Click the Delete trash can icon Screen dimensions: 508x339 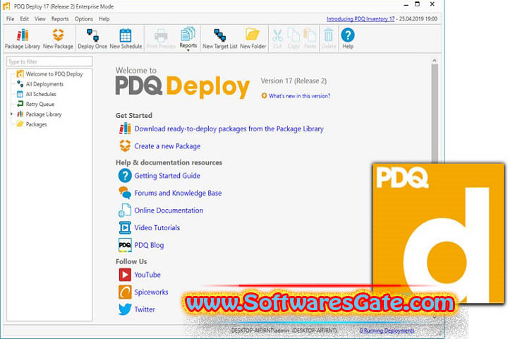tap(329, 35)
